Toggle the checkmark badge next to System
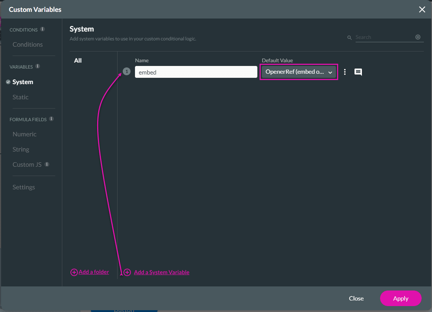The height and width of the screenshot is (312, 432). point(8,82)
